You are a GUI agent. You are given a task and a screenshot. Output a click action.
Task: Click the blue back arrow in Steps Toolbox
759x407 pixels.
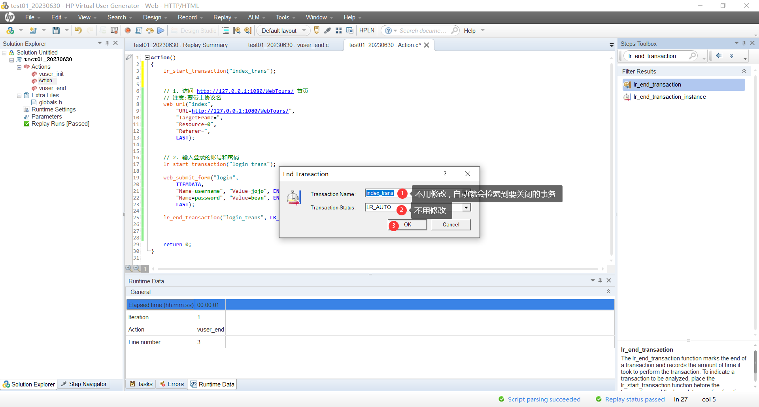719,56
